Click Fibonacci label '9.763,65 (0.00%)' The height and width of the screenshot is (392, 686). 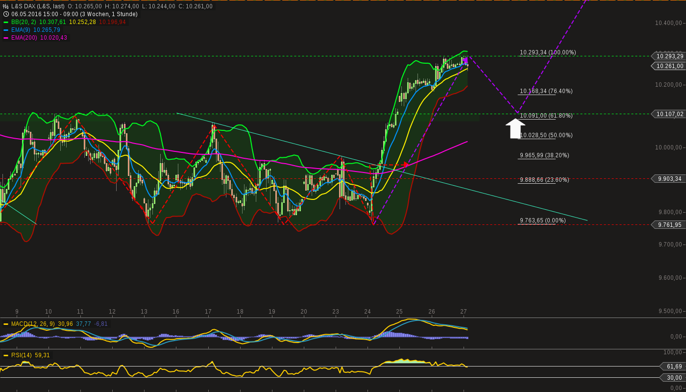(542, 220)
